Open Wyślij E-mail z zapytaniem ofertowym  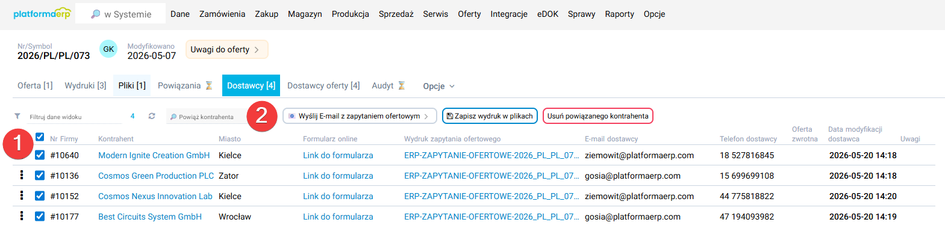point(360,116)
